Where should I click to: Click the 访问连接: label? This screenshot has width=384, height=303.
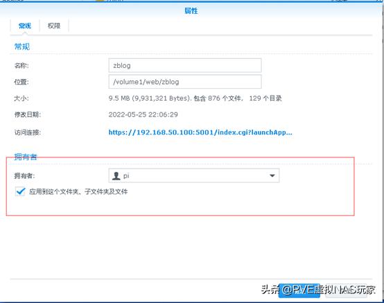click(x=28, y=132)
